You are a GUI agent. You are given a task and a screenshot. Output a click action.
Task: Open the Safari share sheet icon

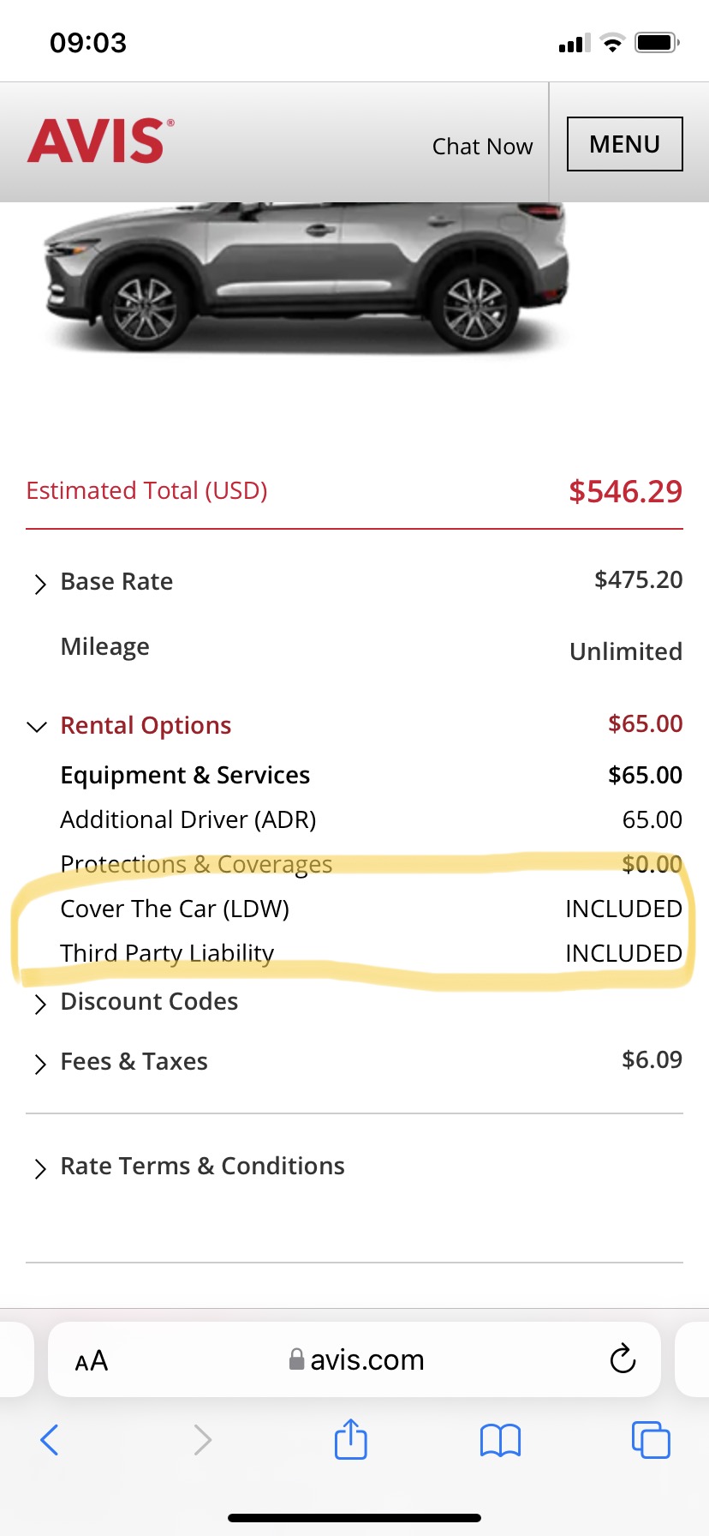tap(351, 1439)
